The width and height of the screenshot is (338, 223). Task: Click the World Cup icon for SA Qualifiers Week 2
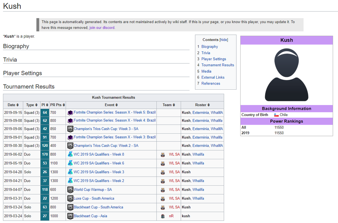(70, 181)
